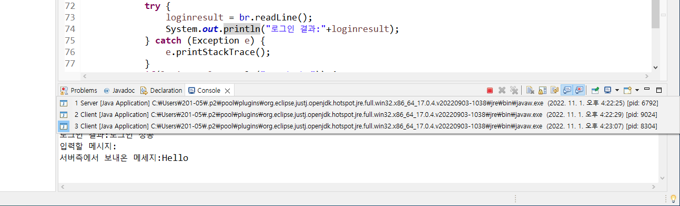The width and height of the screenshot is (680, 206).
Task: Click the Display Selected Console monitor icon
Action: pyautogui.click(x=607, y=90)
